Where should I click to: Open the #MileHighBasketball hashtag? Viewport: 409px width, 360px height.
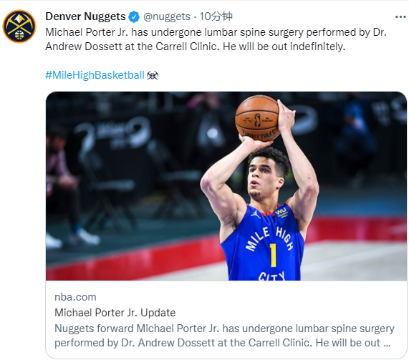pyautogui.click(x=95, y=75)
